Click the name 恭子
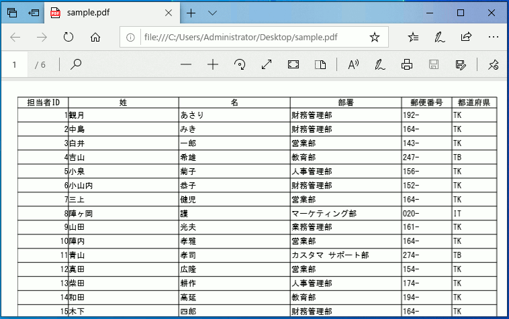The width and height of the screenshot is (509, 319). pyautogui.click(x=188, y=186)
